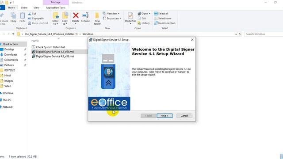The image size is (283, 159).
Task: Click Select all in ribbon
Action: point(161,14)
